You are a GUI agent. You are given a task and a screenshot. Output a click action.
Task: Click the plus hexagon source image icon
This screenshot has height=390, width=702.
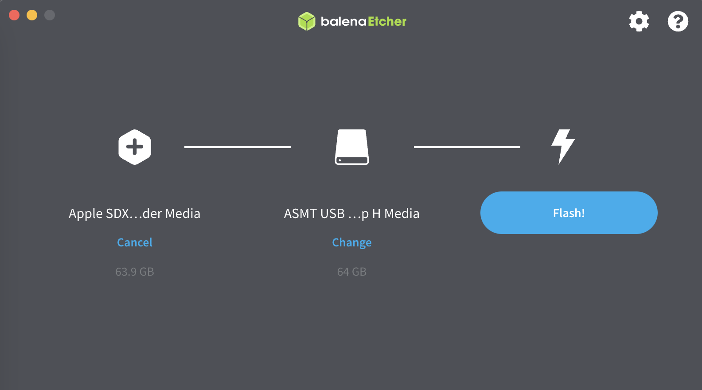(135, 147)
